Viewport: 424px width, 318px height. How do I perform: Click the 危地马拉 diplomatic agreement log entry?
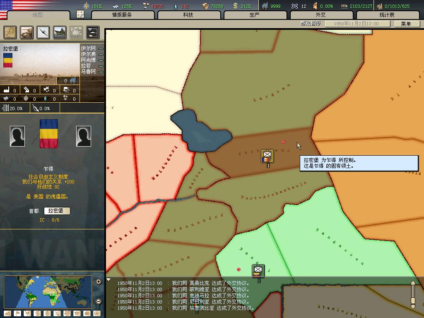coord(183,296)
